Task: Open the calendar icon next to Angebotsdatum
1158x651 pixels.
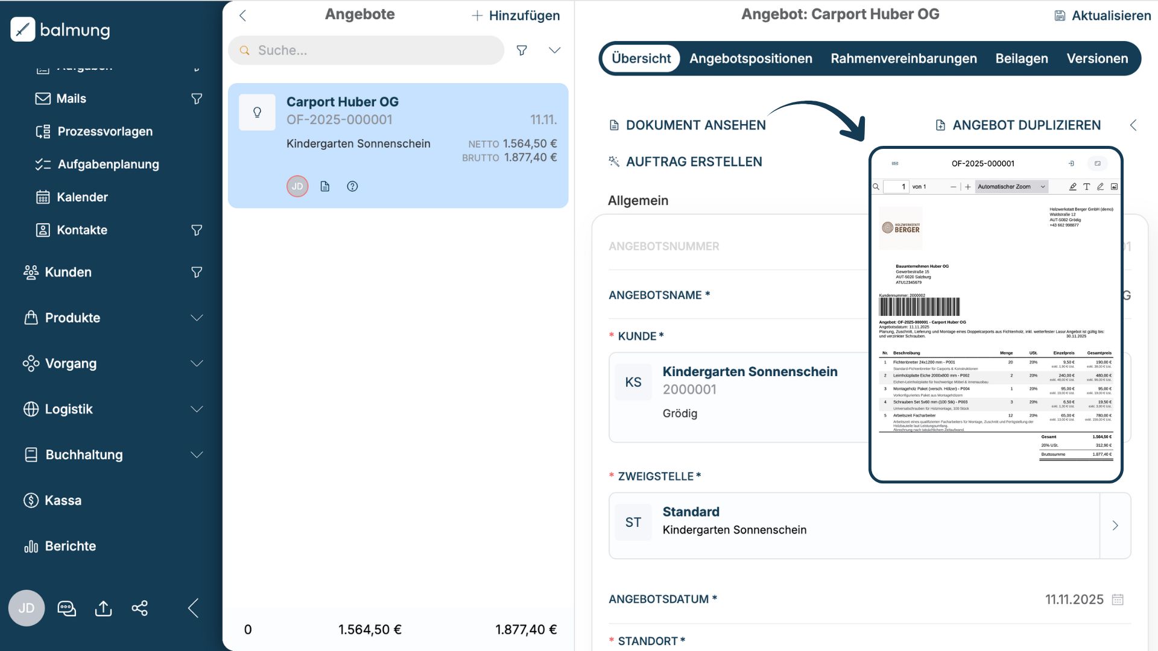Action: point(1118,599)
